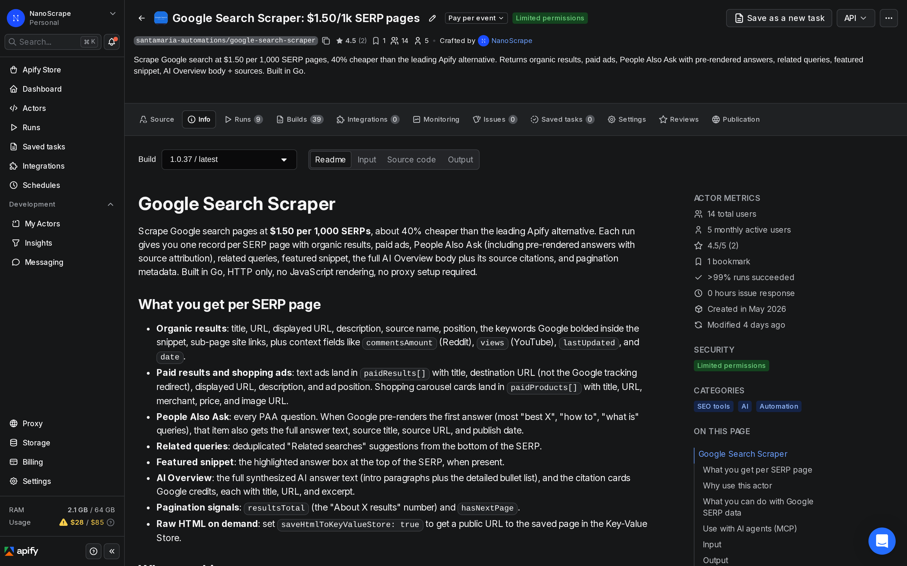907x566 pixels.
Task: Open the Build version 1.0.37 / latest dropdown
Action: [x=229, y=159]
